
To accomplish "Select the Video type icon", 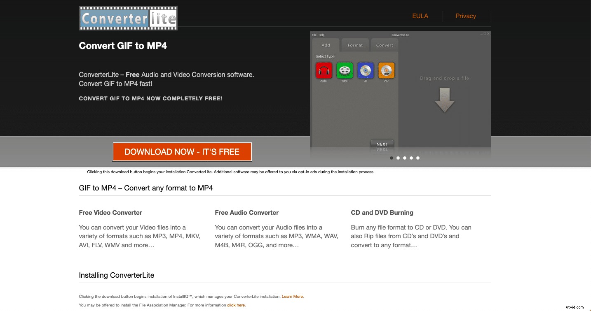I will point(345,70).
